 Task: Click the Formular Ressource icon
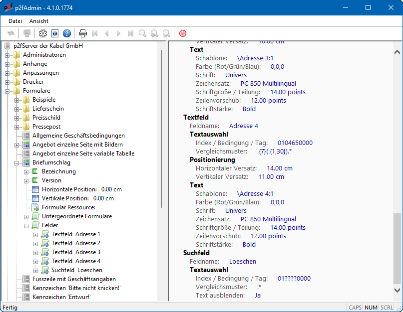click(x=35, y=207)
